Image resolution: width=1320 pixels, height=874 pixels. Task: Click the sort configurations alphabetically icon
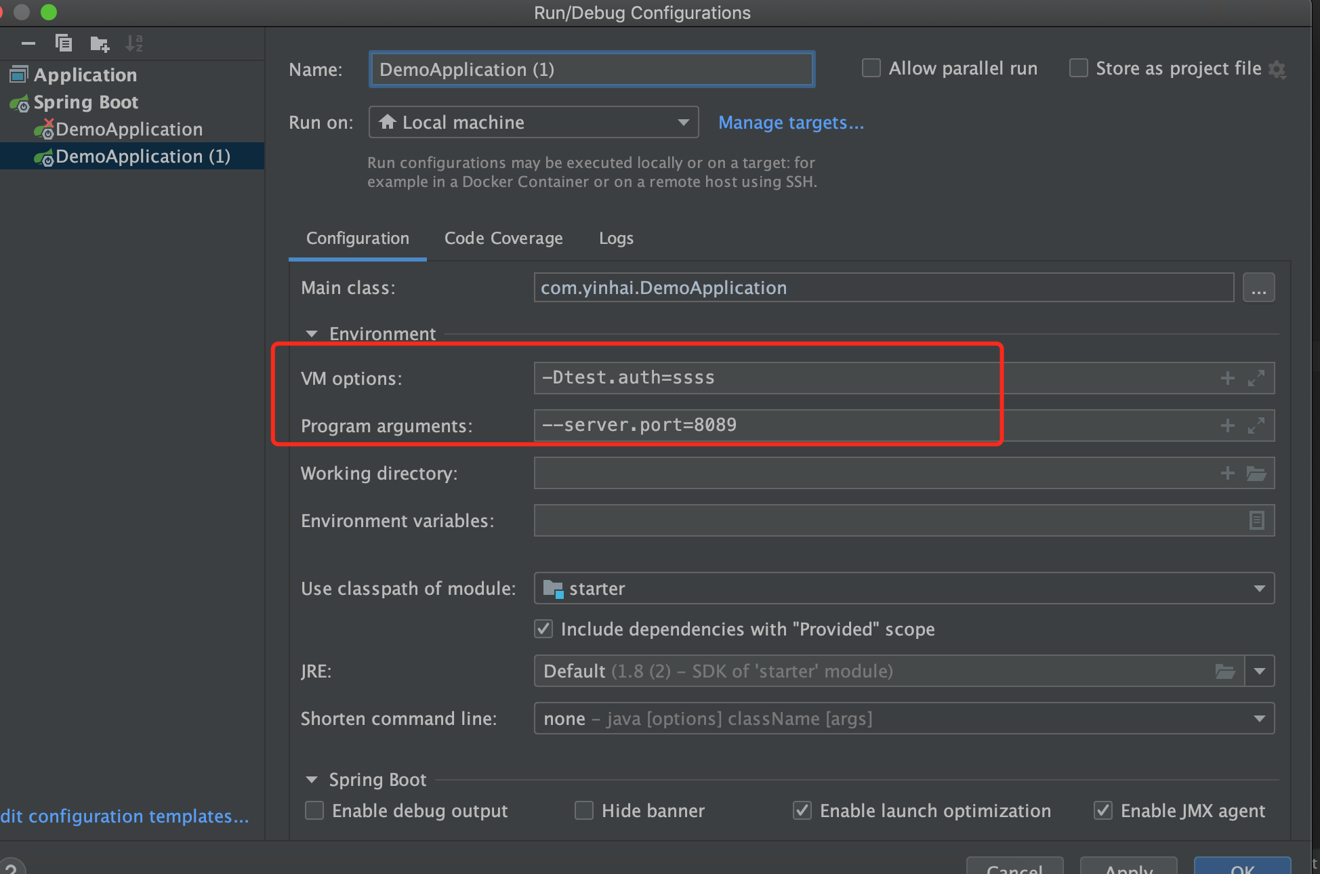coord(134,43)
